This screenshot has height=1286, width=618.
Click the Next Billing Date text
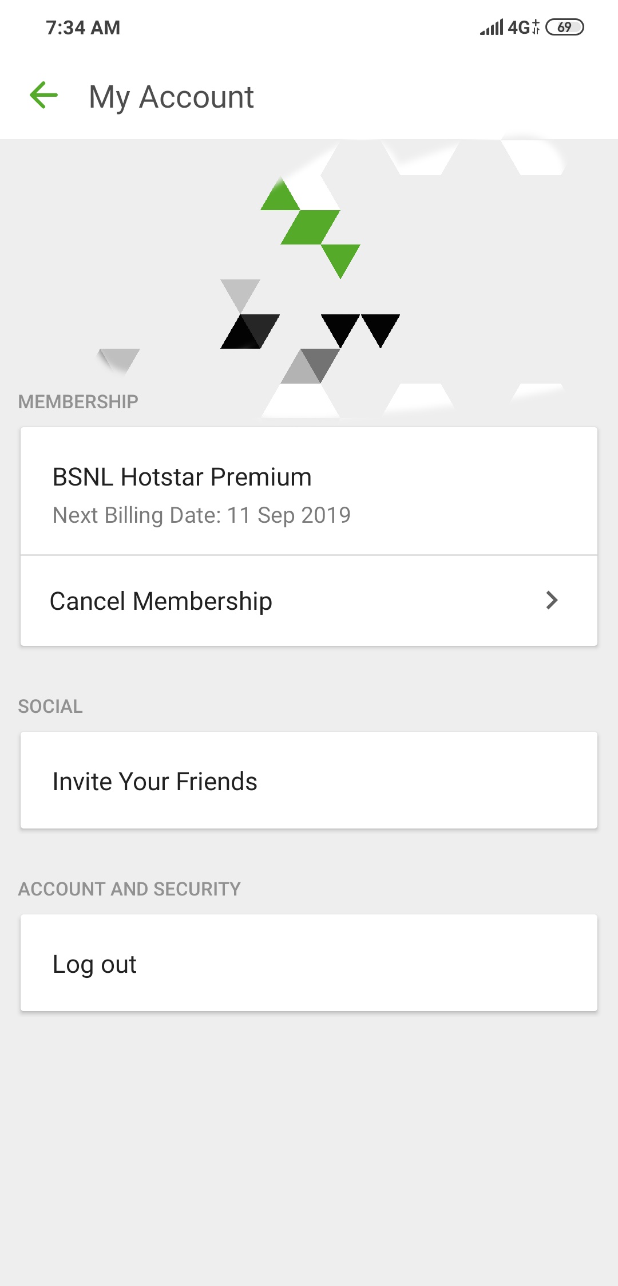201,515
